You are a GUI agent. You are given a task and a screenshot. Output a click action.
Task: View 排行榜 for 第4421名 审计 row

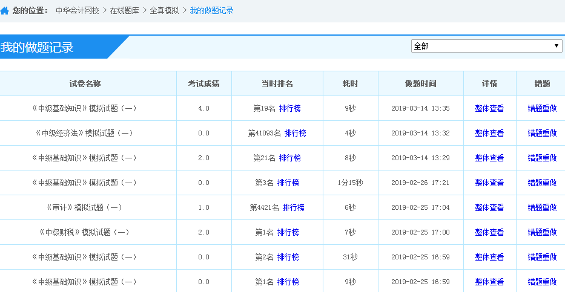[x=293, y=208]
